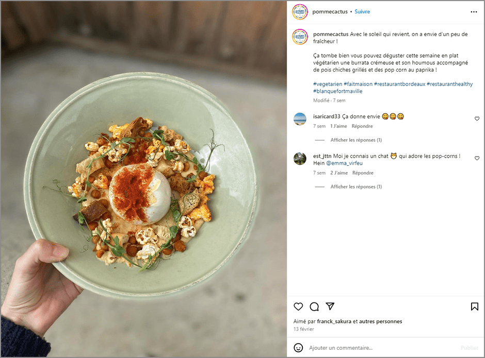Click isaricard33's avatar

coord(300,119)
